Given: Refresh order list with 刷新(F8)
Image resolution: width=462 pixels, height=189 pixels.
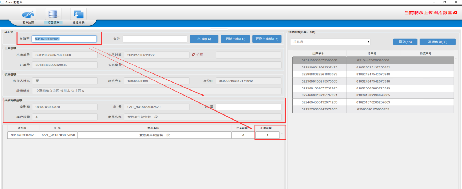Looking at the screenshot, I should tap(405, 42).
